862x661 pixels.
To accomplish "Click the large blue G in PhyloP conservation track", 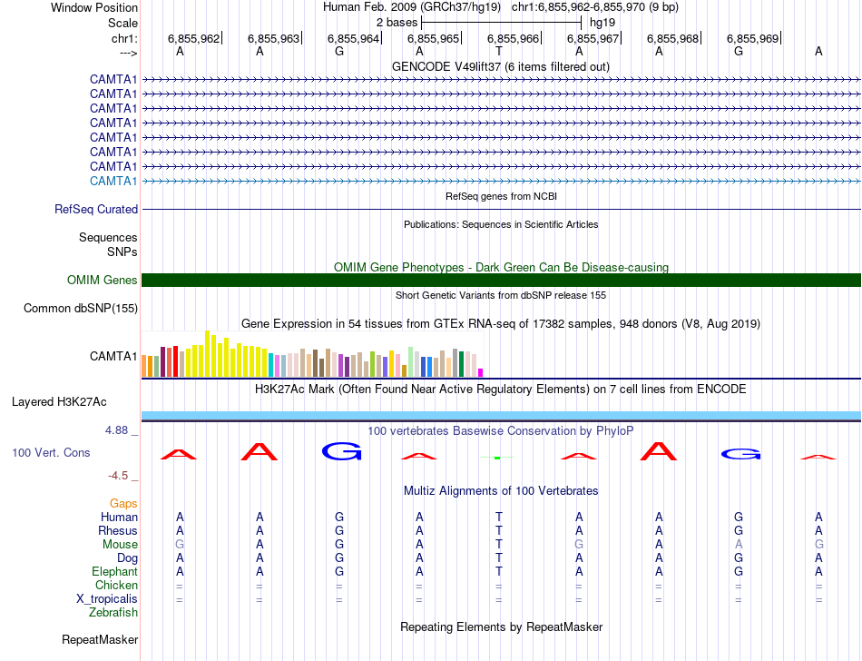I will tap(341, 450).
